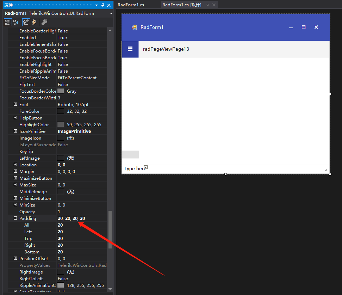This screenshot has width=342, height=295.
Task: Expand the IconPrimitive property
Action: point(15,131)
